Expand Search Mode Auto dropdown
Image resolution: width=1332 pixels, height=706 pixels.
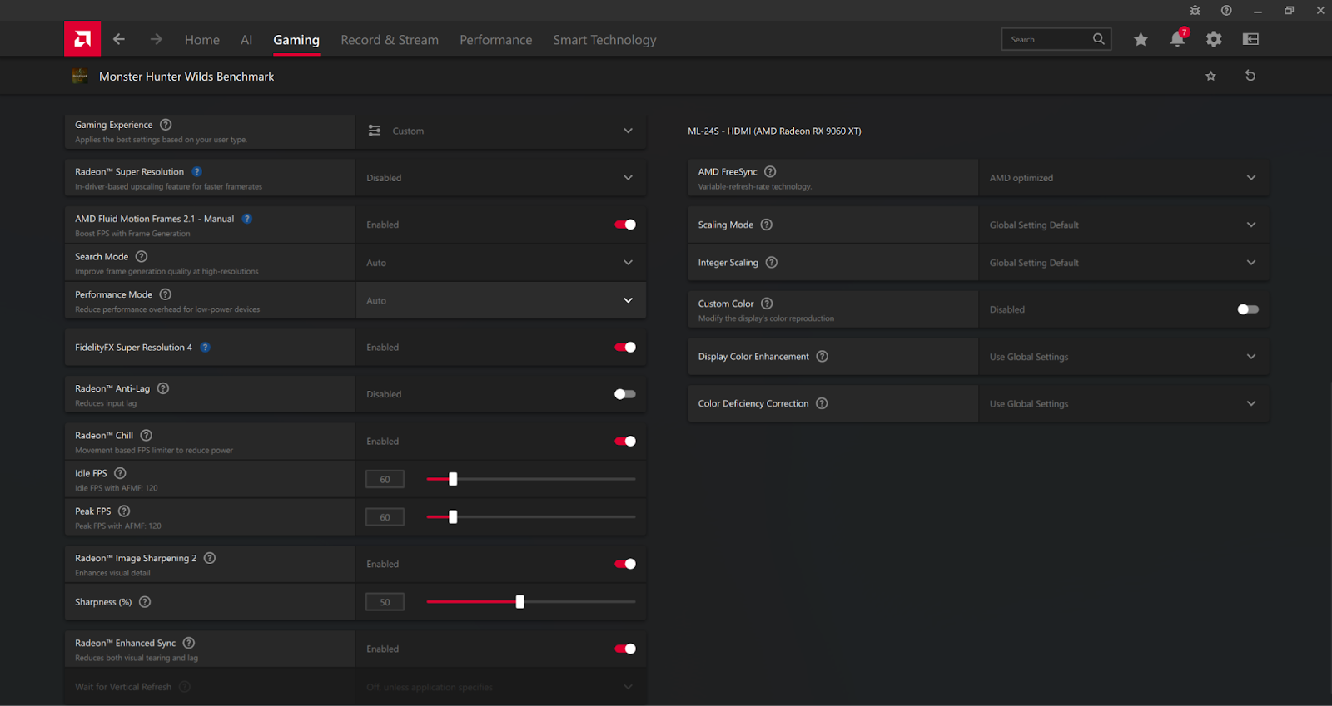click(500, 263)
